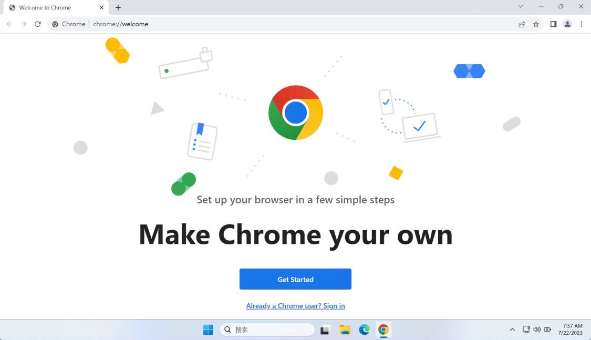Restore down the Chrome window
The height and width of the screenshot is (340, 591).
pyautogui.click(x=561, y=6)
